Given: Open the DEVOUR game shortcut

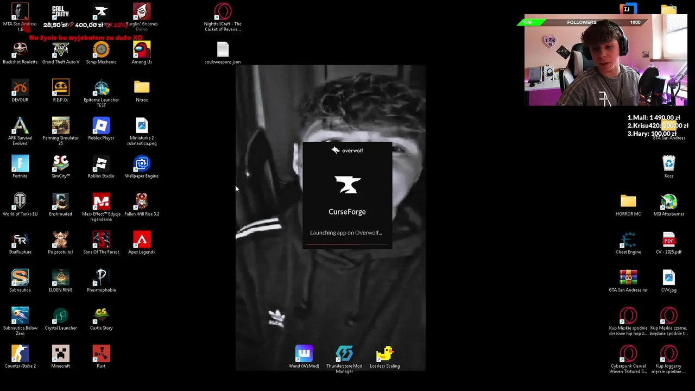Looking at the screenshot, I should (x=20, y=91).
